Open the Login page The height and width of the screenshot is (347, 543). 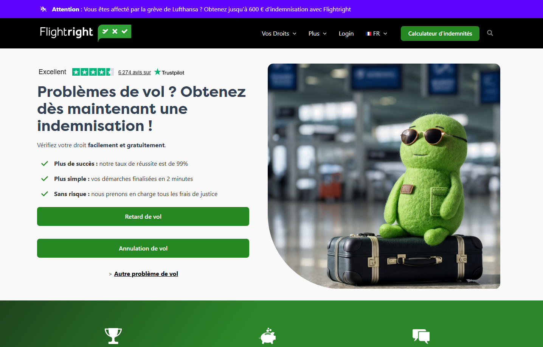point(346,33)
